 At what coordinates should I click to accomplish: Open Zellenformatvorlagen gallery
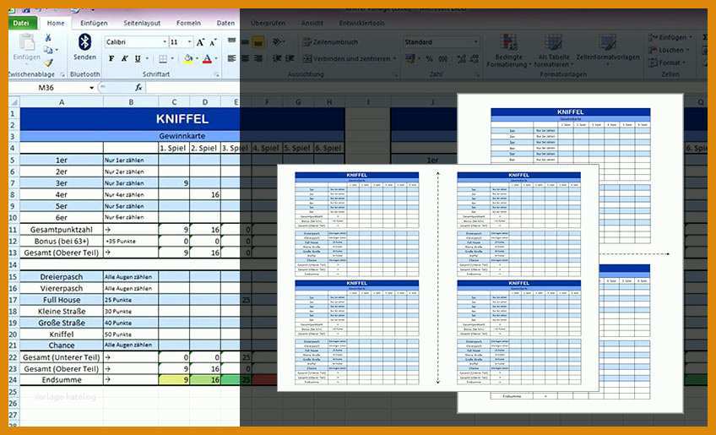coord(608,51)
